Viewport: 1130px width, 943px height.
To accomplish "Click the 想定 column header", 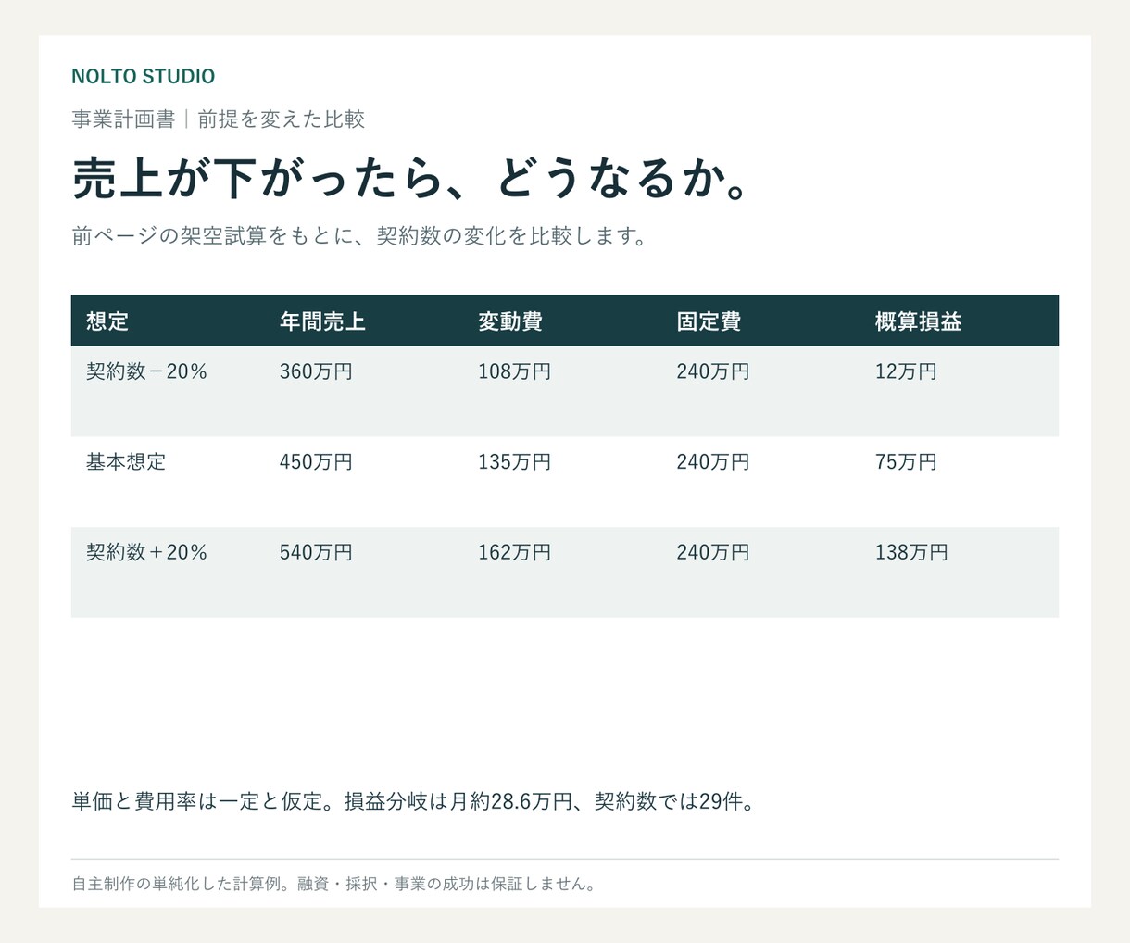I will pos(107,321).
